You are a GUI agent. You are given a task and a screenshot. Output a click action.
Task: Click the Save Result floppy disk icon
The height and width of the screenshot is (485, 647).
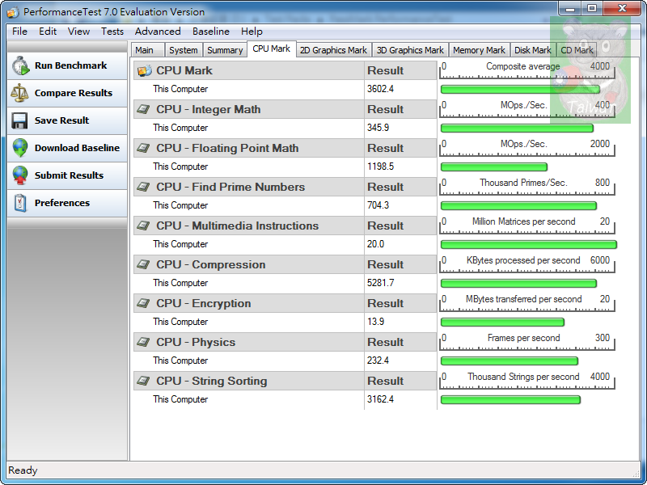coord(19,120)
